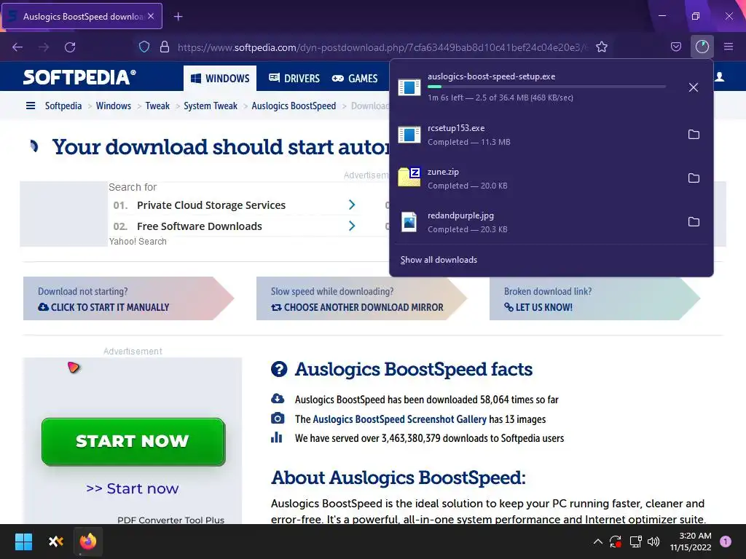Click the Softpedia logo
This screenshot has height=559, width=746.
(x=79, y=77)
